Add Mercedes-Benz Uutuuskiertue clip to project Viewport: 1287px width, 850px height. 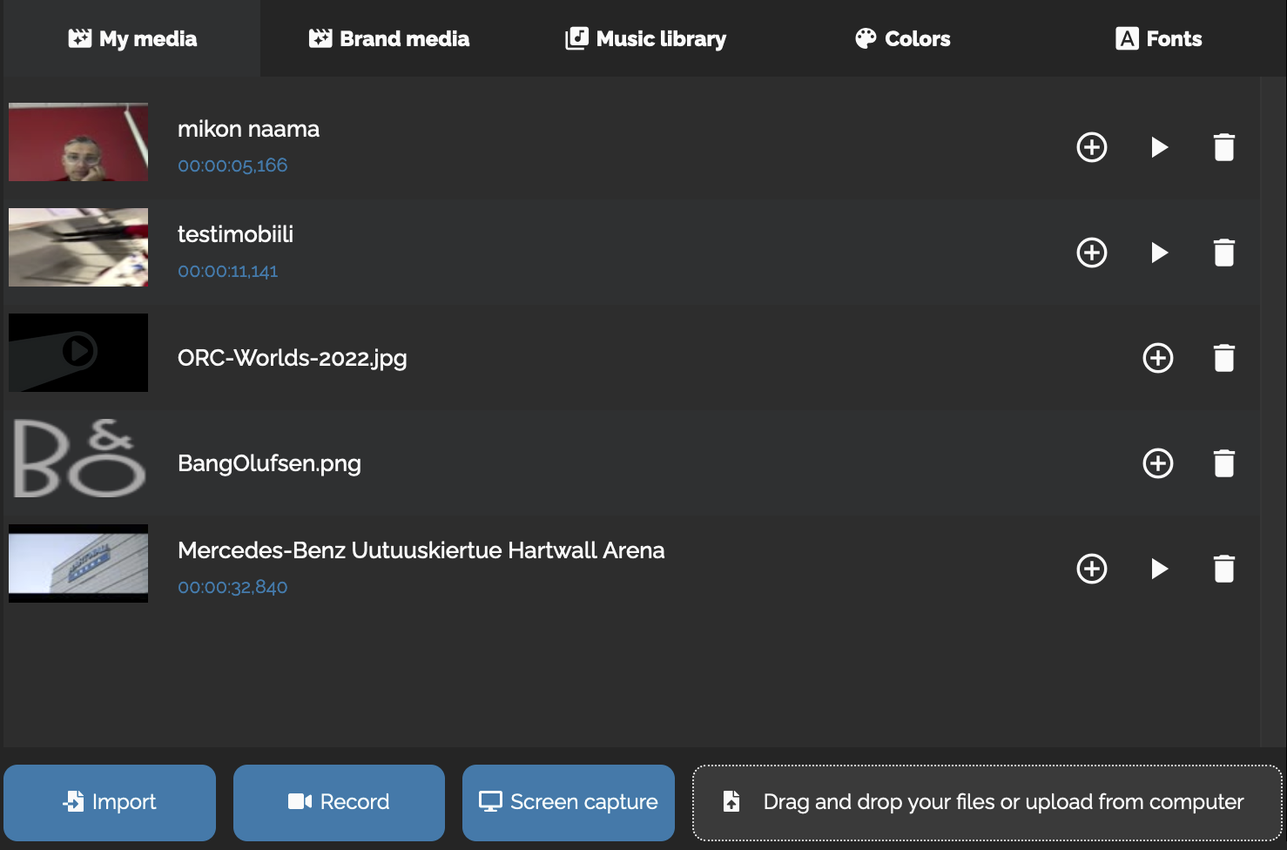[x=1092, y=569]
